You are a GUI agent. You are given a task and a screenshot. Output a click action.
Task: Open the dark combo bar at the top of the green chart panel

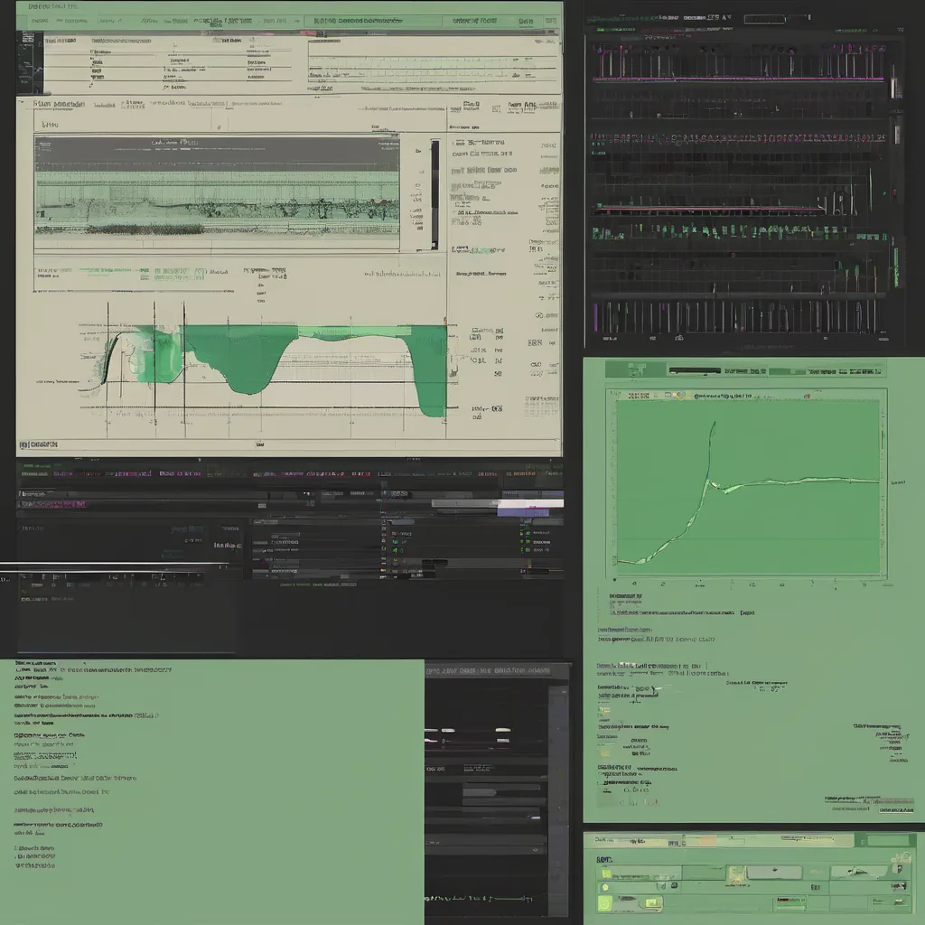[x=695, y=370]
